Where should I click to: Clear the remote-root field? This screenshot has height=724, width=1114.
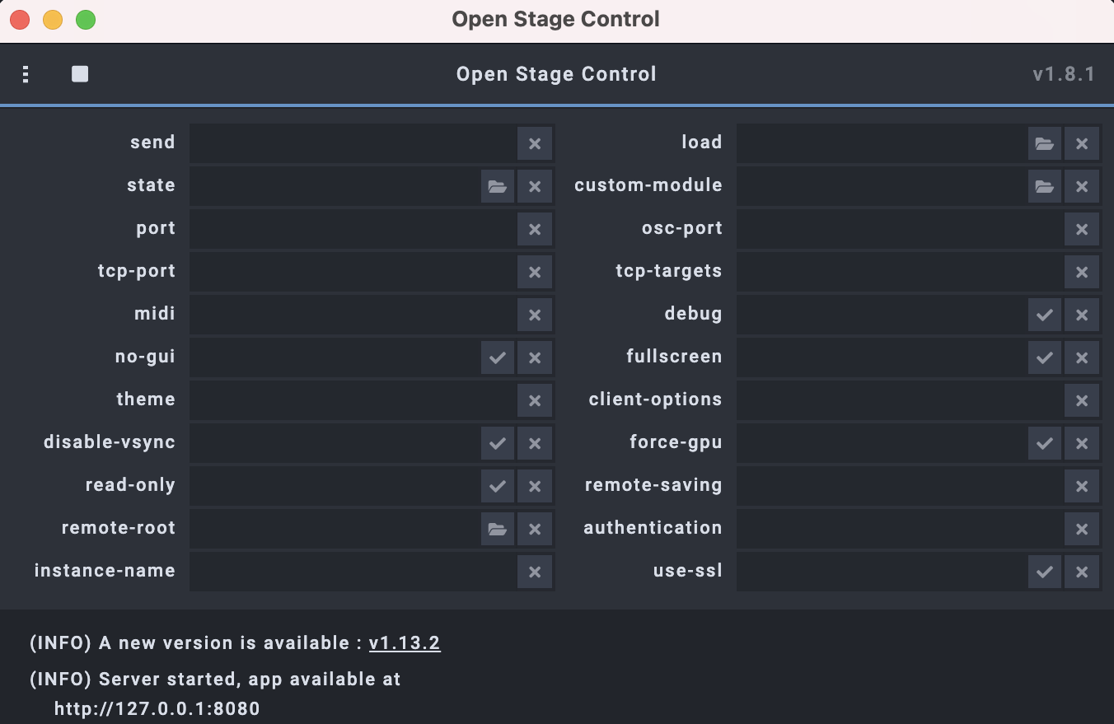[535, 529]
